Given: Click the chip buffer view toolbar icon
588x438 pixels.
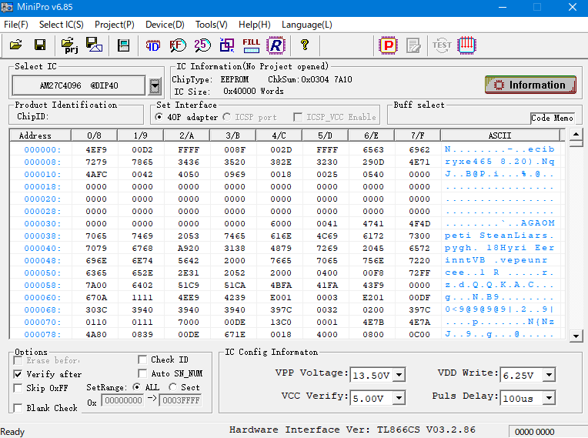Looking at the screenshot, I should click(123, 45).
